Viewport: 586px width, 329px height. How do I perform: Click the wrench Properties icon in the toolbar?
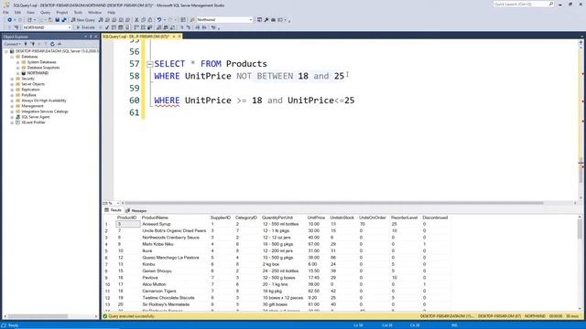pos(266,20)
